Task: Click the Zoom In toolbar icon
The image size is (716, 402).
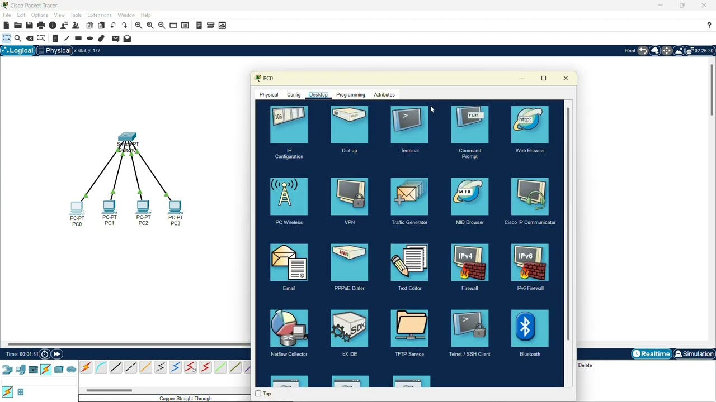Action: 138,25
